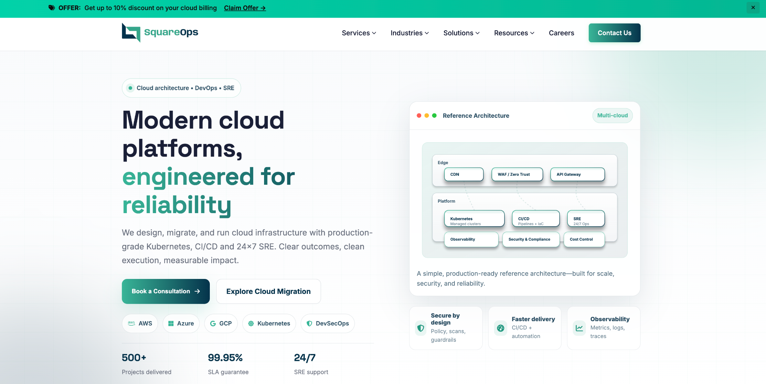Click the Edge label in diagram
The image size is (766, 384).
point(443,163)
